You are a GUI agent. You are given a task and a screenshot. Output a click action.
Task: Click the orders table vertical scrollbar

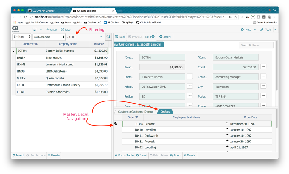[x=277, y=119]
